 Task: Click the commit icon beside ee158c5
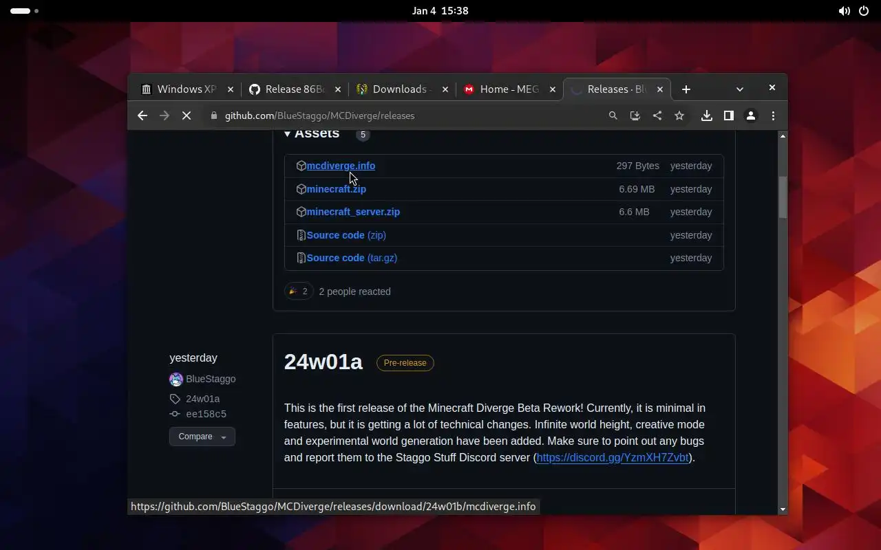(x=175, y=414)
